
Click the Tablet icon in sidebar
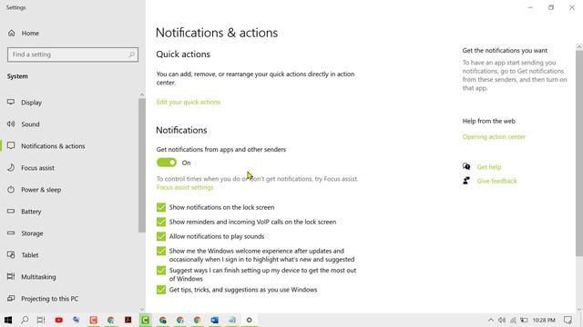tap(11, 254)
